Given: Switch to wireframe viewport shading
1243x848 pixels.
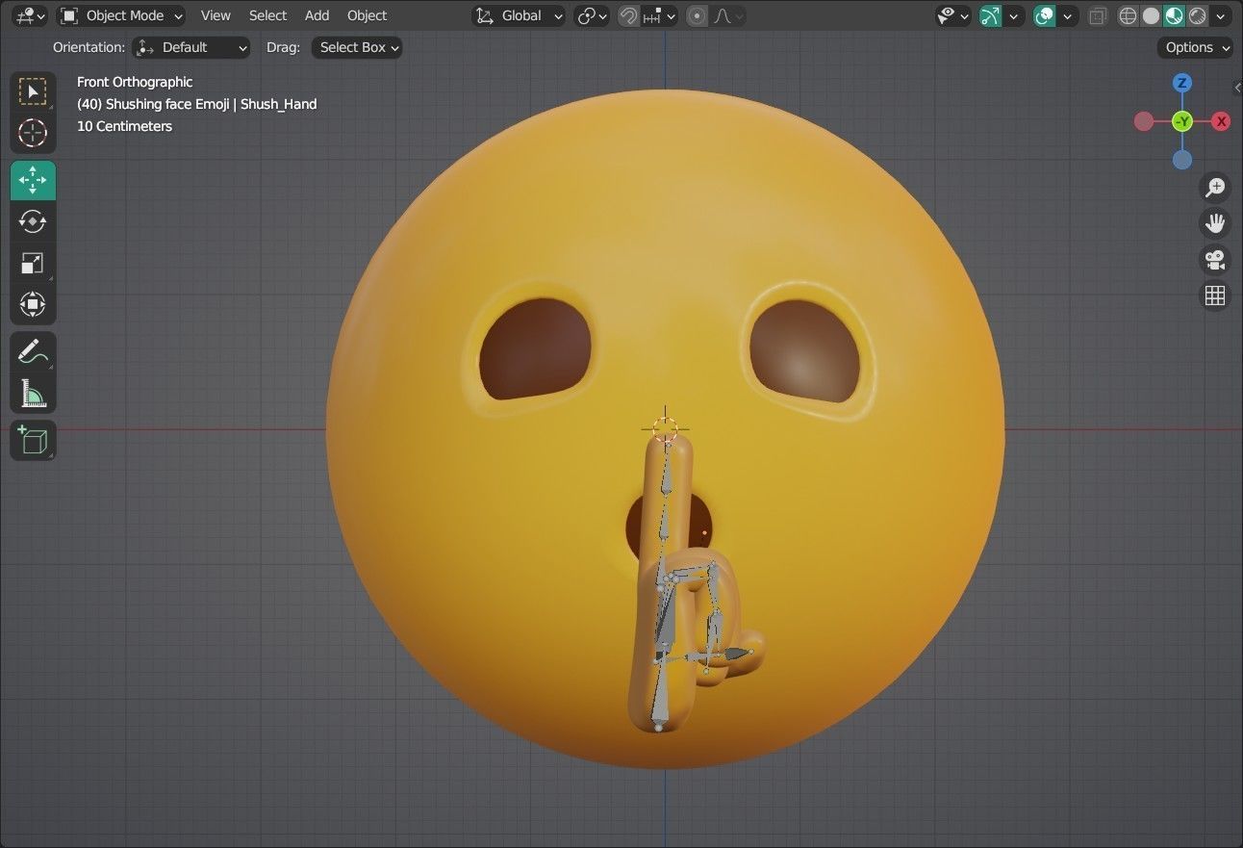Looking at the screenshot, I should click(x=1129, y=15).
